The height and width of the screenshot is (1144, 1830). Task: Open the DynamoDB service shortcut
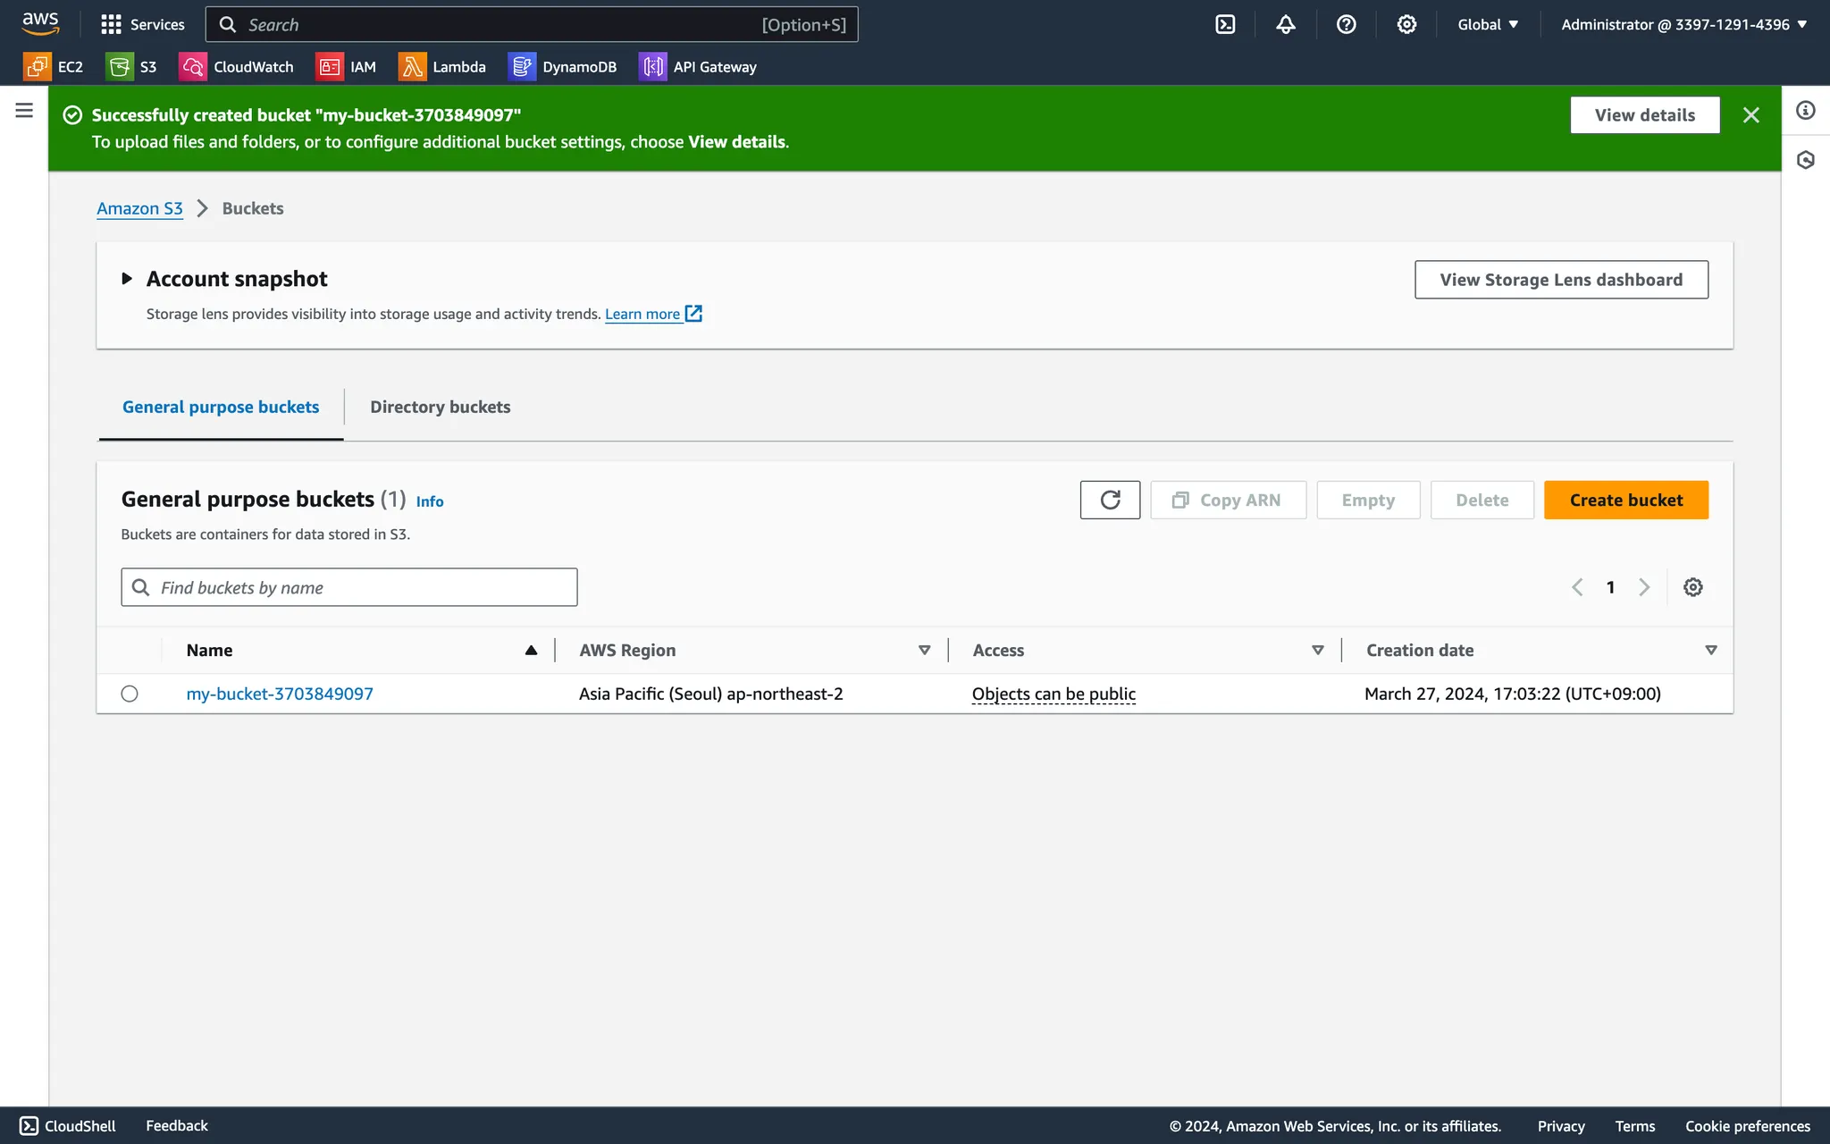tap(562, 67)
